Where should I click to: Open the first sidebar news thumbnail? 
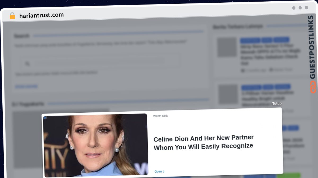pyautogui.click(x=227, y=47)
